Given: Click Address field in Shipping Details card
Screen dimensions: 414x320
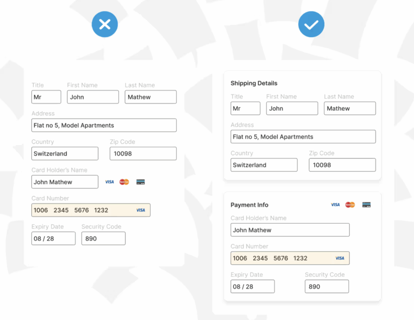Looking at the screenshot, I should click(x=303, y=137).
